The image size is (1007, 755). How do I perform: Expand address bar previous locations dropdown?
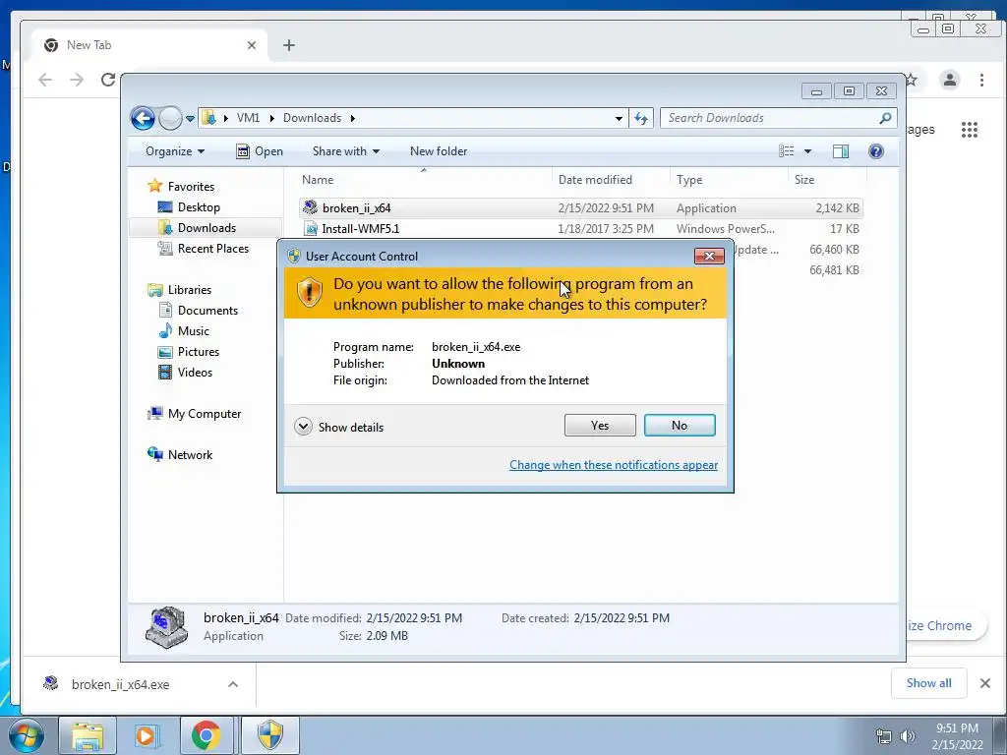click(x=619, y=119)
